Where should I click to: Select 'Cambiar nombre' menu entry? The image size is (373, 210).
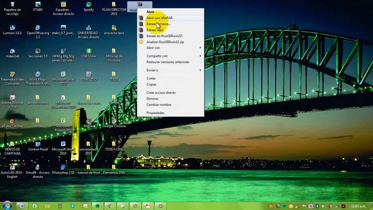pyautogui.click(x=170, y=105)
